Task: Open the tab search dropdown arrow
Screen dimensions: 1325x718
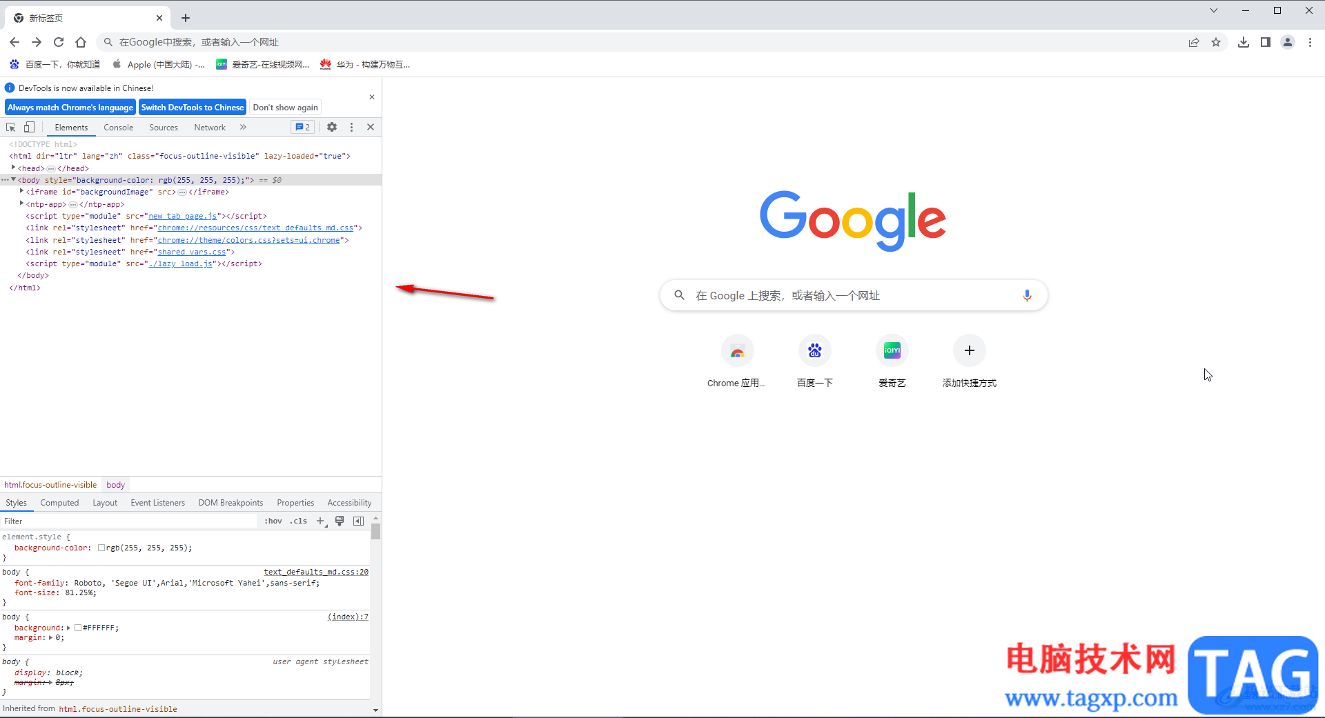Action: [x=1214, y=10]
